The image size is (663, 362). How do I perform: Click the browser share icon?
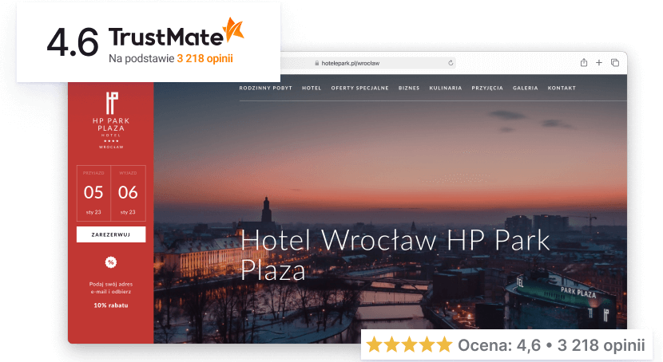click(x=584, y=62)
